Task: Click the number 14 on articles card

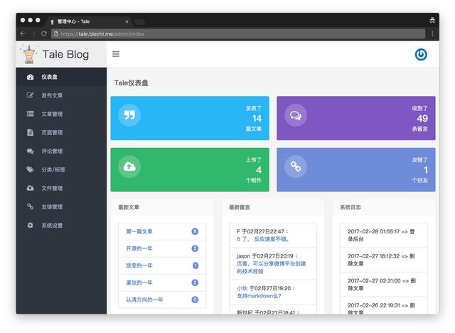Action: [x=257, y=118]
